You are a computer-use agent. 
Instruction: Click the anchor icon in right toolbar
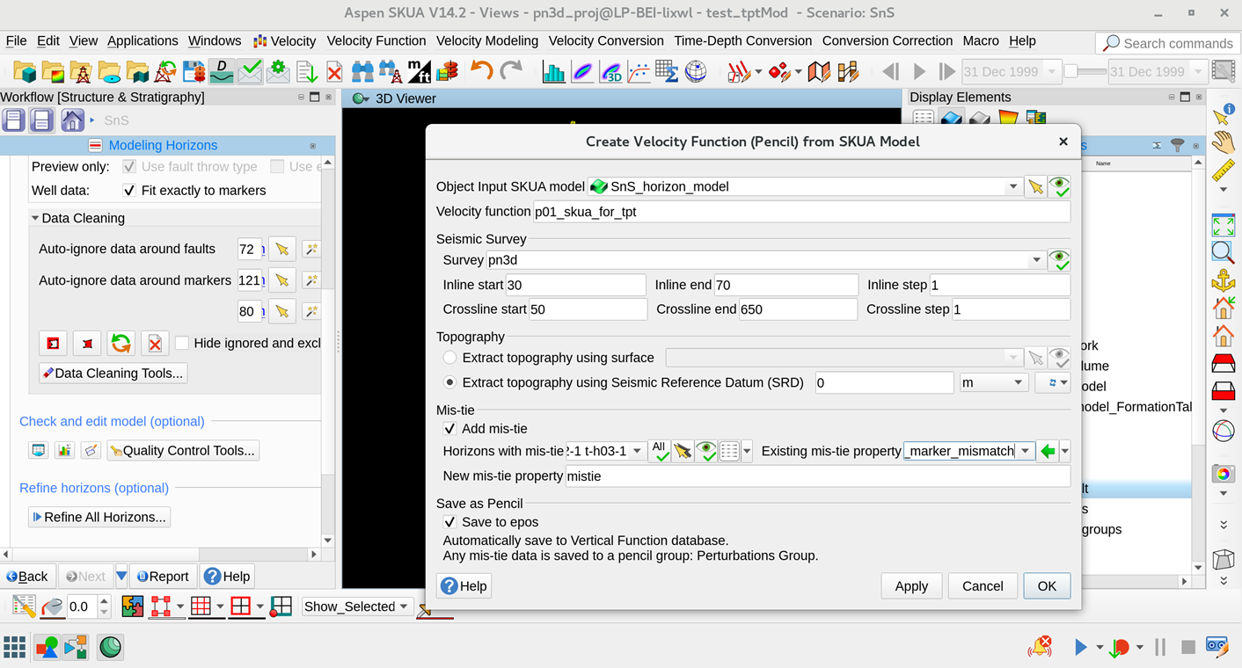[x=1223, y=280]
